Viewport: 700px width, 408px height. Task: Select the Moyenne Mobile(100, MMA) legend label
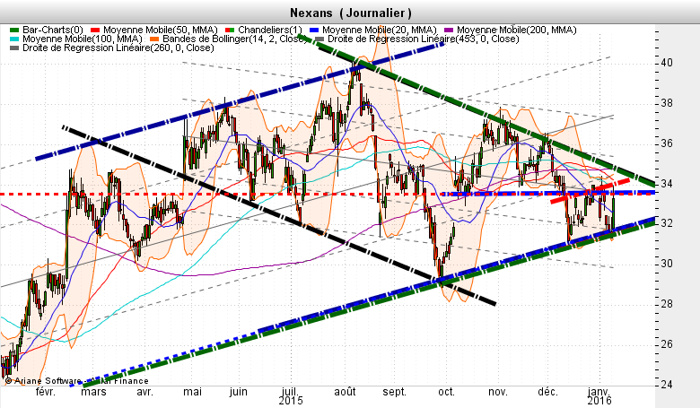pyautogui.click(x=83, y=39)
